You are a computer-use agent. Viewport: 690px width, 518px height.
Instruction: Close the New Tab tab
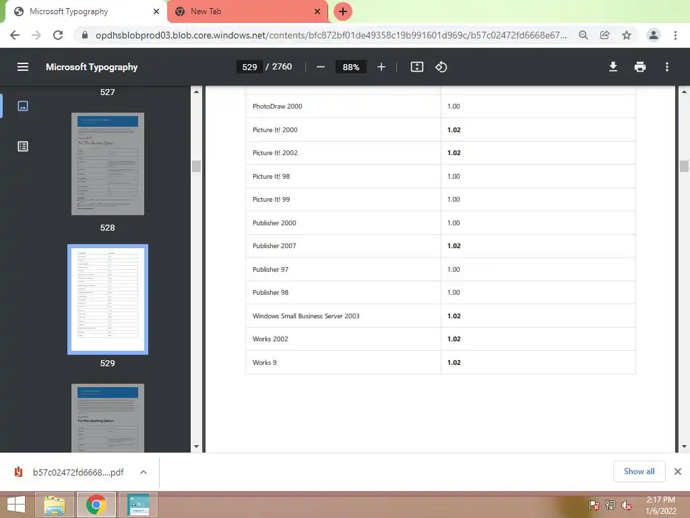pyautogui.click(x=317, y=11)
